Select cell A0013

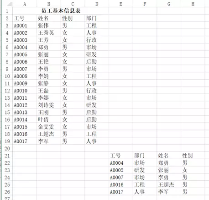tap(25, 112)
